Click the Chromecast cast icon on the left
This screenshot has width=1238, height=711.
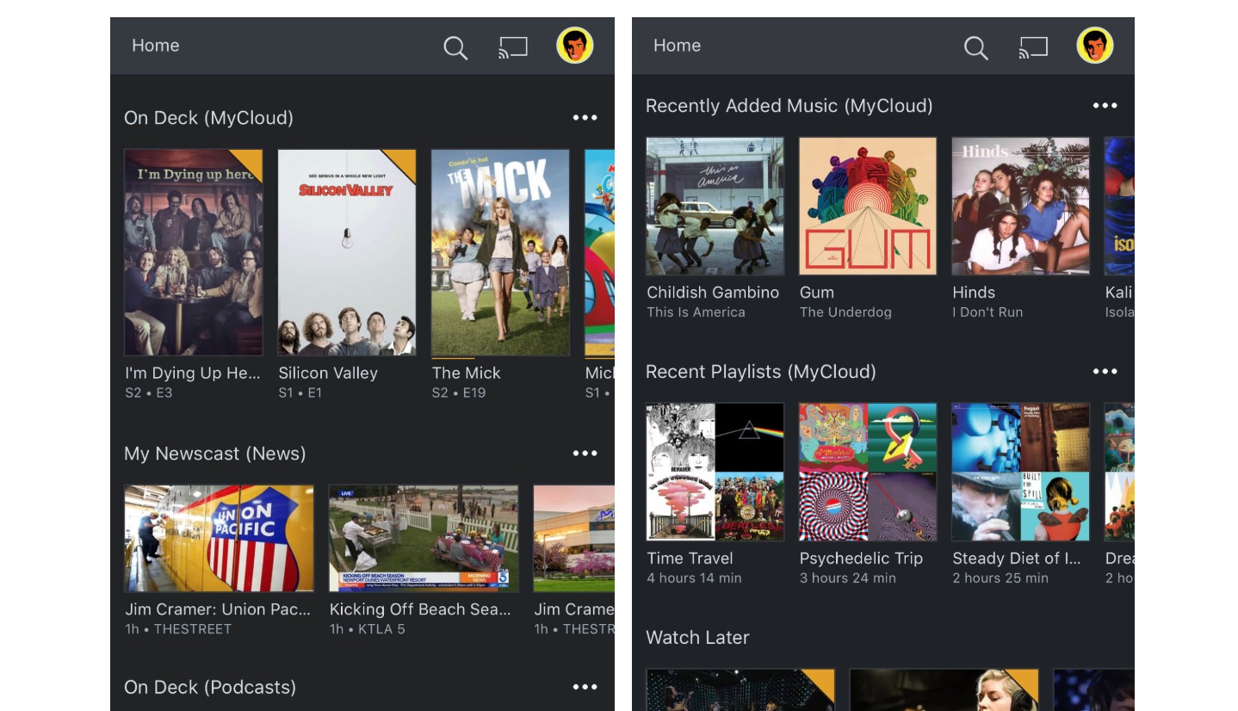[x=512, y=48]
